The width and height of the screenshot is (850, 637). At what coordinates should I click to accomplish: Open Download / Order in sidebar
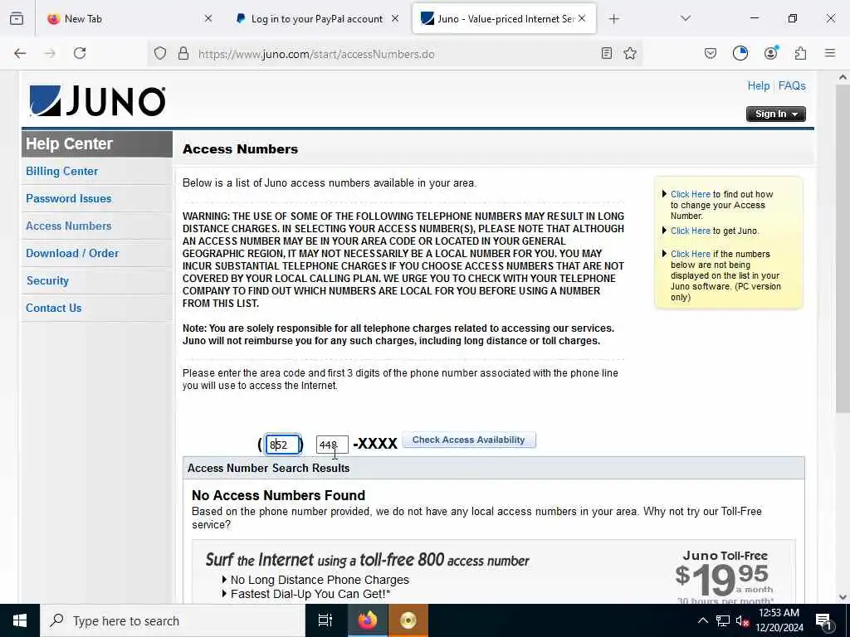(x=72, y=253)
